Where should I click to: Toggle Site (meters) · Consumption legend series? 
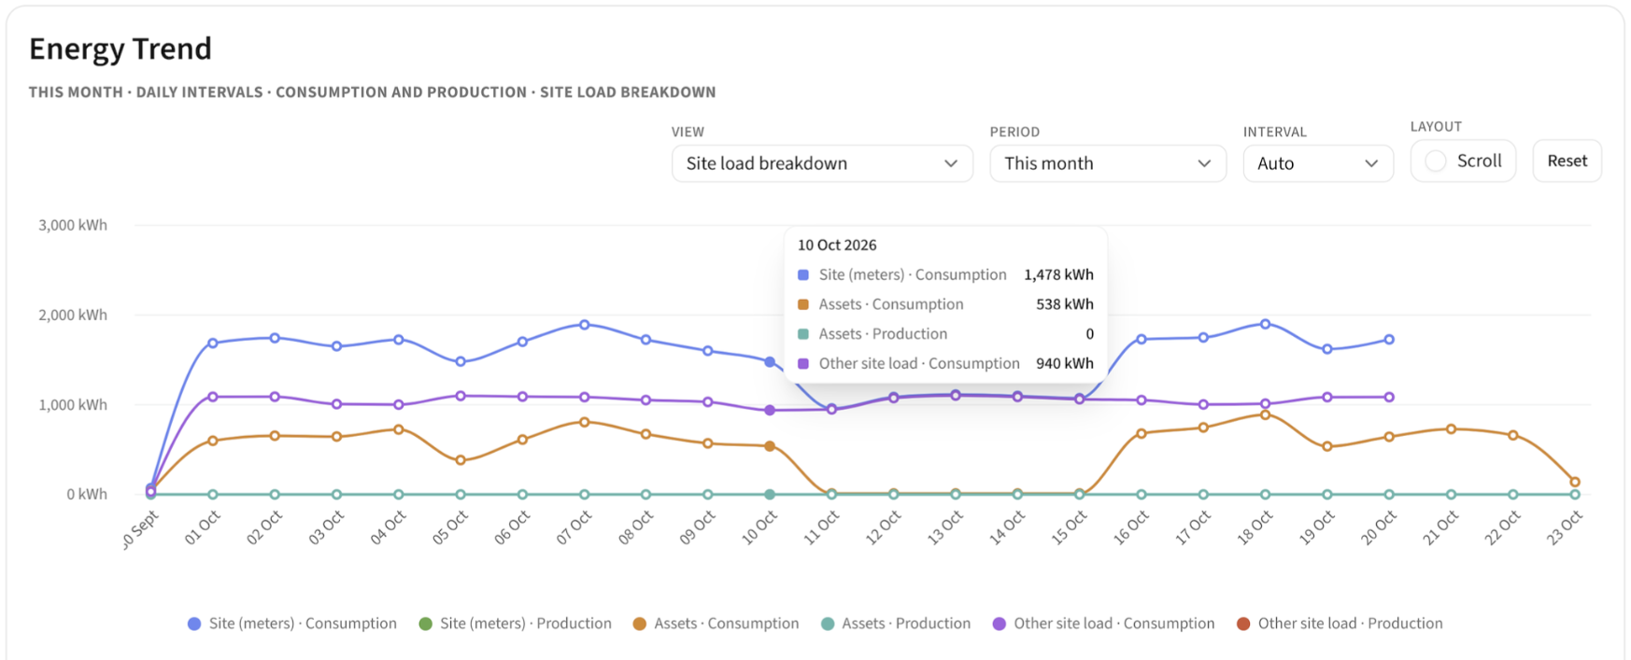[292, 624]
